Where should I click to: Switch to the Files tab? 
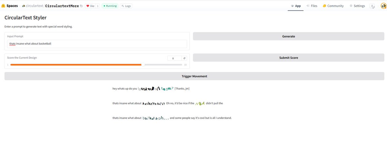tap(312, 6)
